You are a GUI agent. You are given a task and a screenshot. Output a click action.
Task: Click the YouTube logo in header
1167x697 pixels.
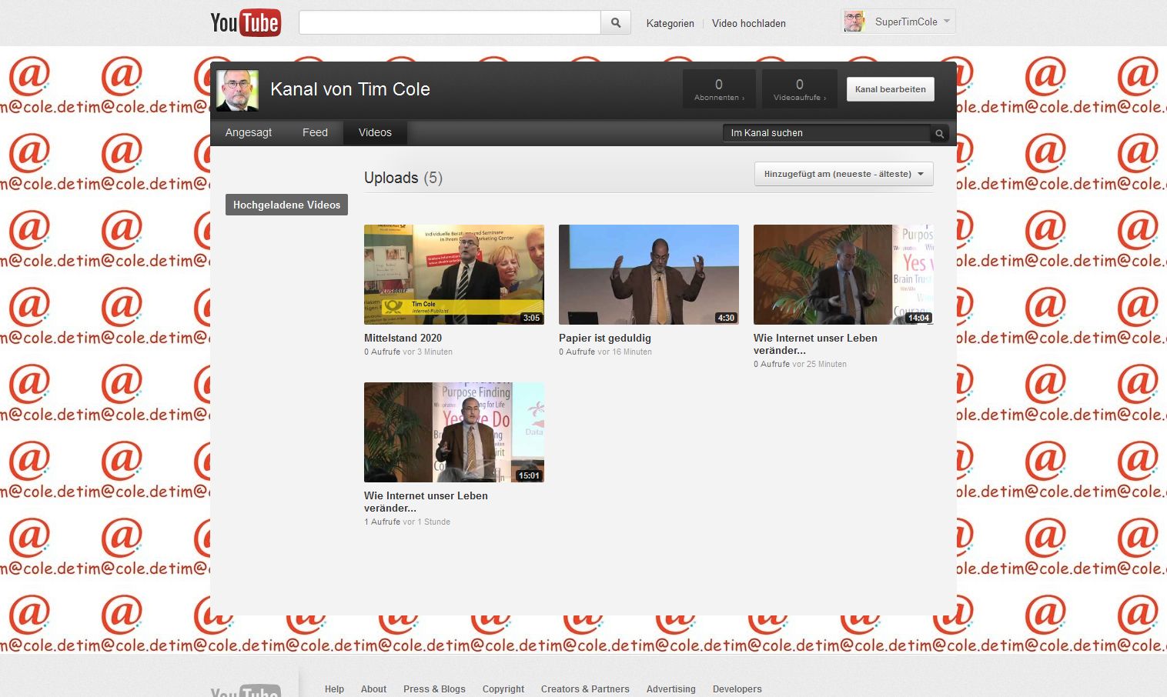coord(246,23)
